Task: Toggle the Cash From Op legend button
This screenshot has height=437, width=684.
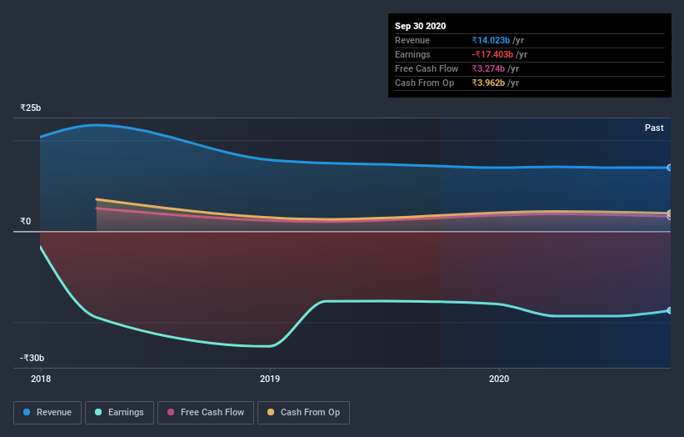Action: click(x=303, y=413)
